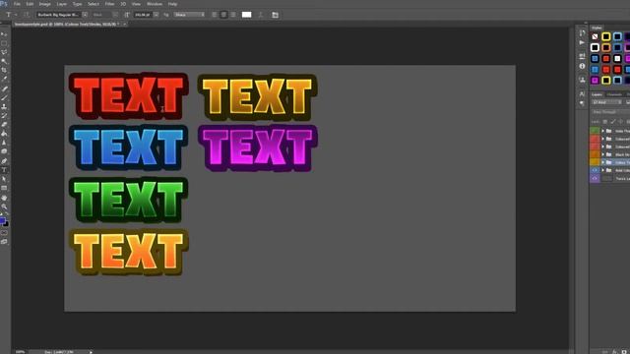The image size is (630, 354).
Task: Open the History panel icon
Action: [x=582, y=32]
